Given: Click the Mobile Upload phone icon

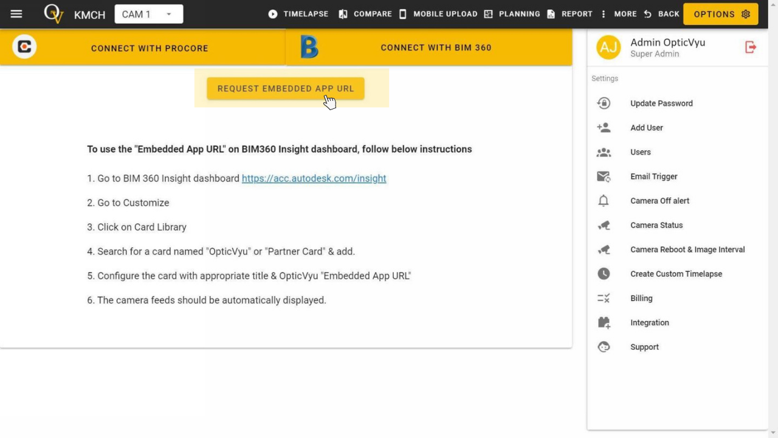Looking at the screenshot, I should pos(402,14).
